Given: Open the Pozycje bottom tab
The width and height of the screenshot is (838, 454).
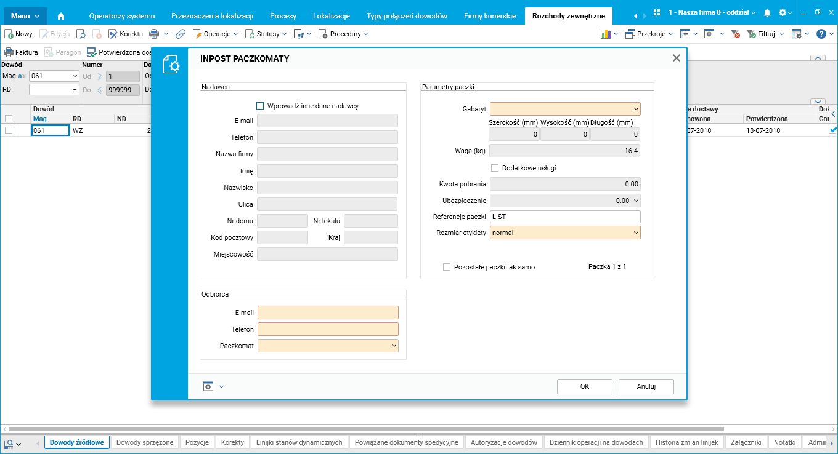Looking at the screenshot, I should point(197,442).
